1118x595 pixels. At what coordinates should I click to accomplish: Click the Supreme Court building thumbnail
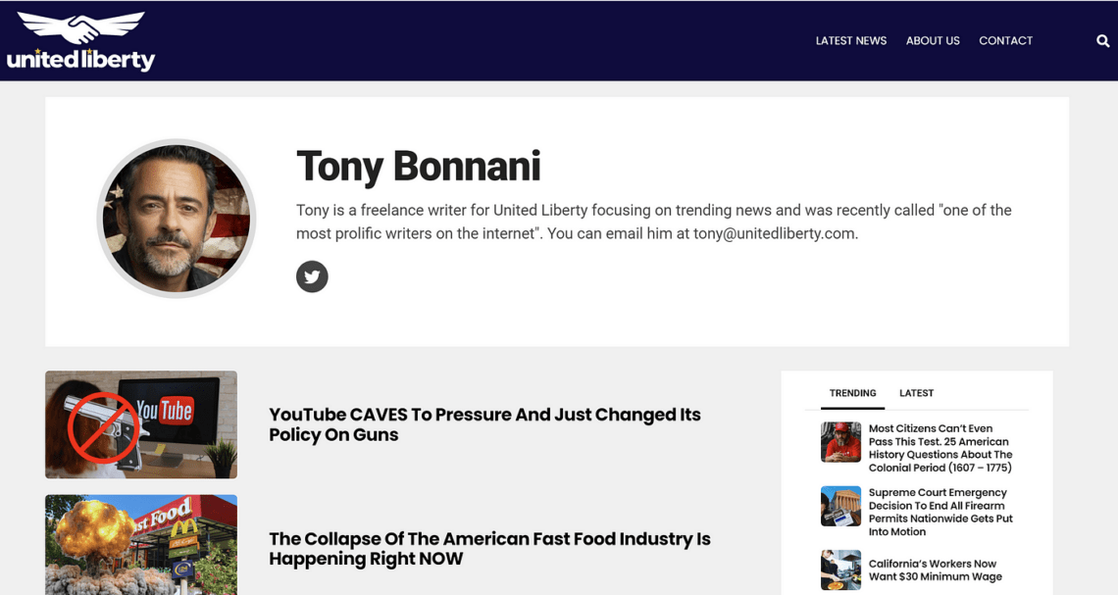click(x=840, y=506)
